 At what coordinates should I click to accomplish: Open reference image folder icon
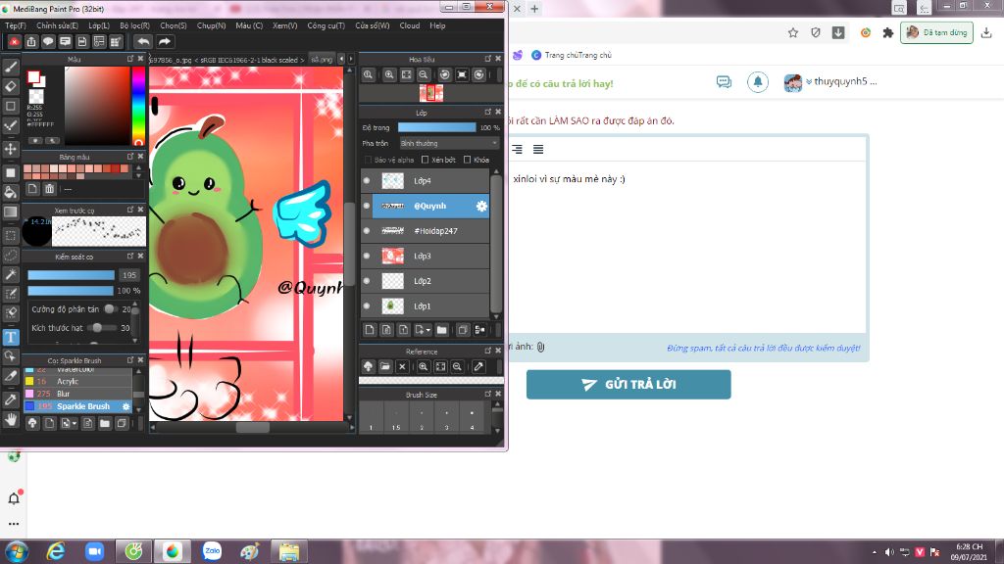(384, 366)
